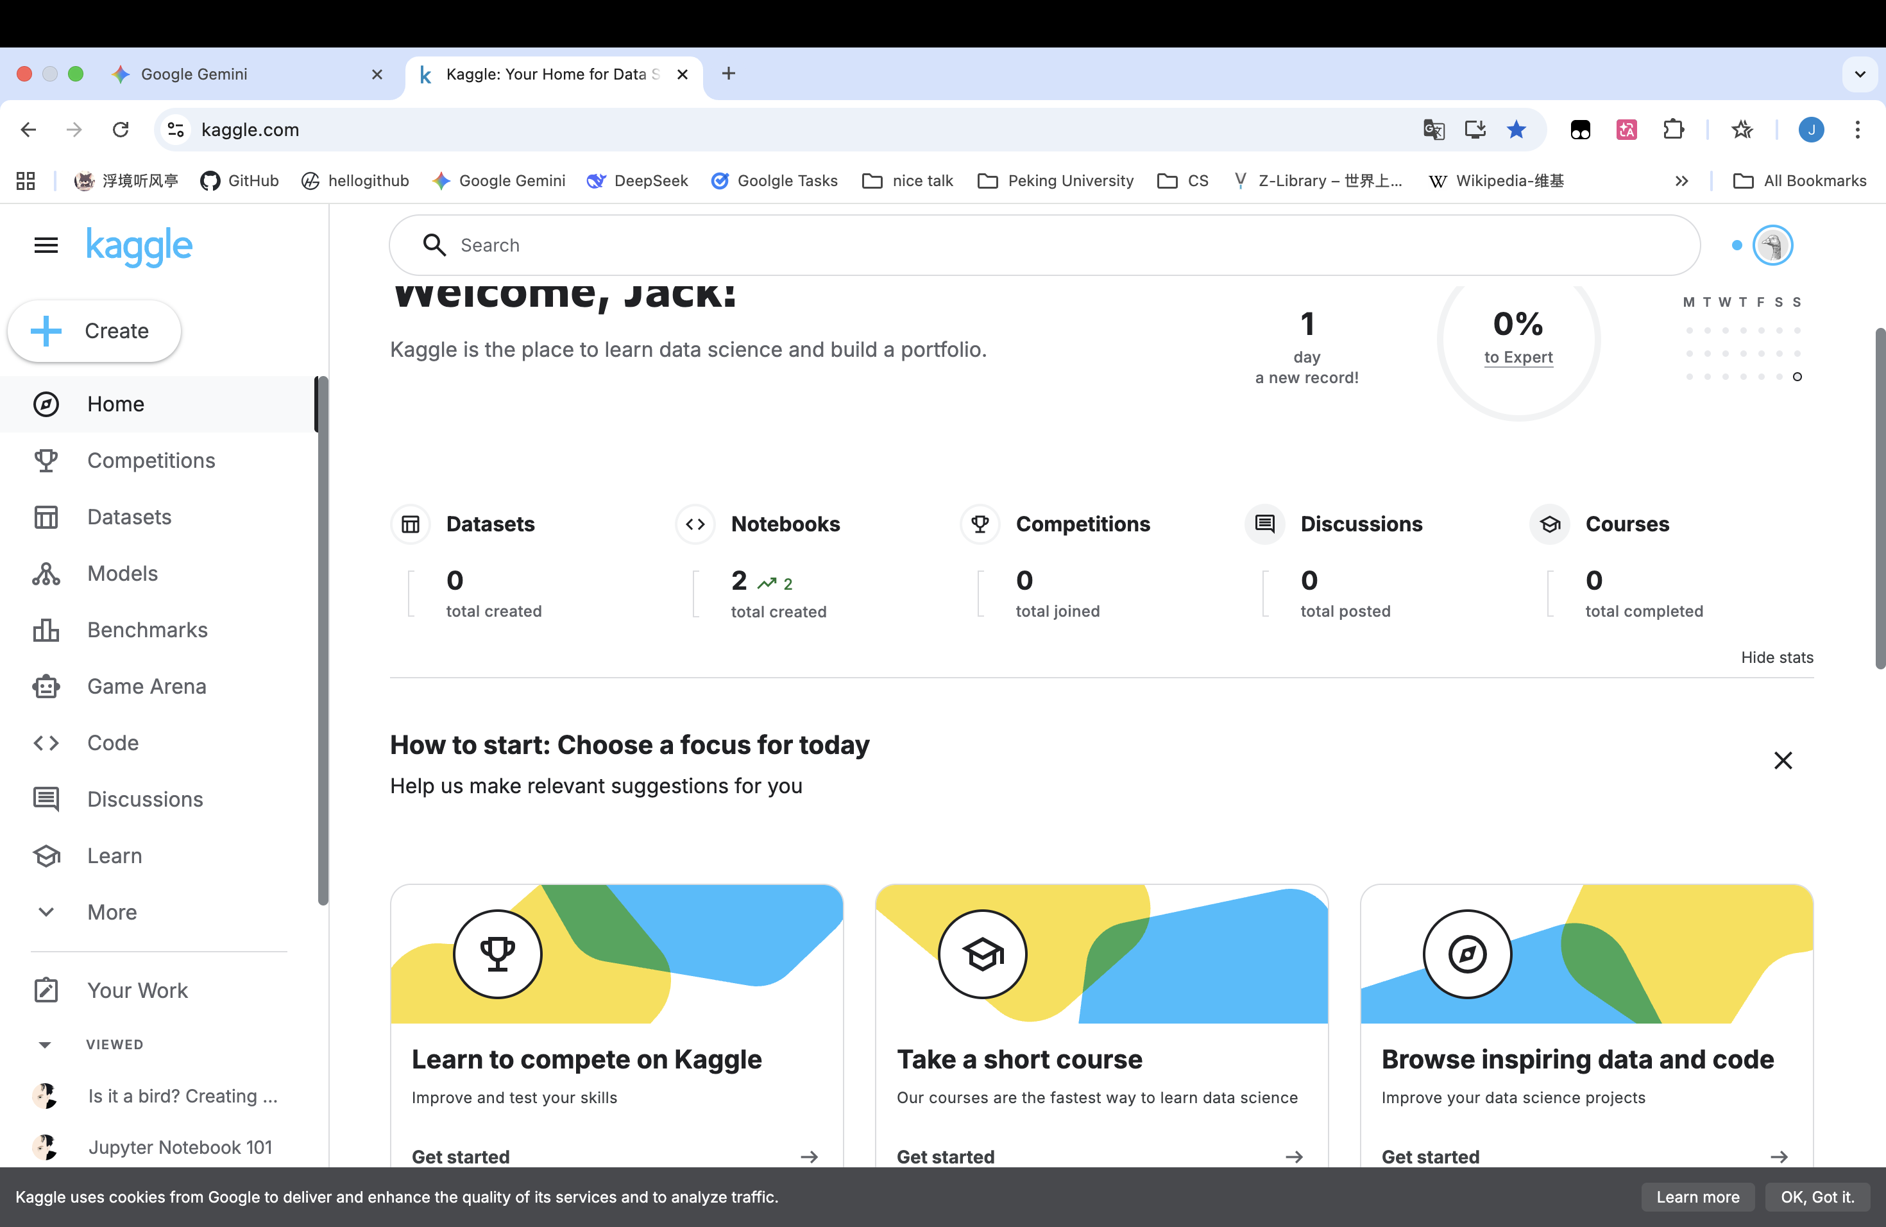
Task: Select Discussions in sidebar menu
Action: coord(145,799)
